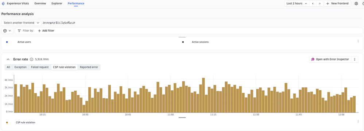Select the All error filter

[8, 67]
